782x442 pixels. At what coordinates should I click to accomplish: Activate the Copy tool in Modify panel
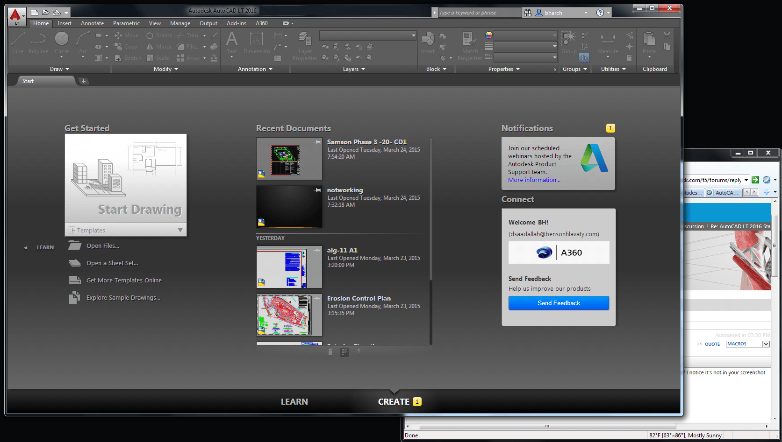126,47
